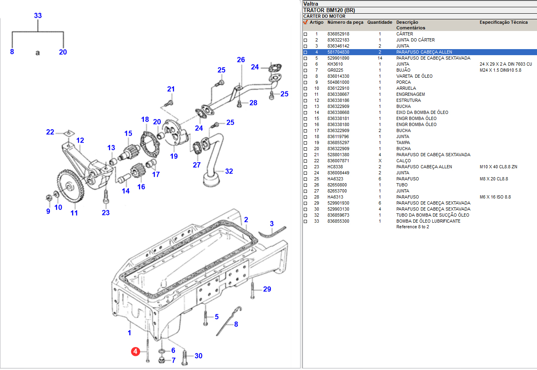This screenshot has width=537, height=370.
Task: Click callout 11 below the large gear
Action: pyautogui.click(x=74, y=213)
